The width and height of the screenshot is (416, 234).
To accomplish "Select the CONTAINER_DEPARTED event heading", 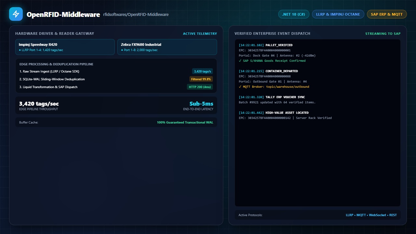I will pyautogui.click(x=282, y=71).
